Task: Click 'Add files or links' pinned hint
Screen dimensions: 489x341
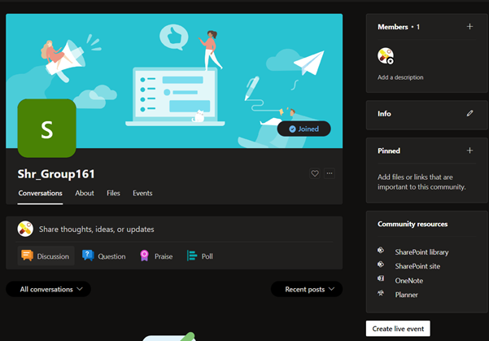Action: click(x=421, y=181)
